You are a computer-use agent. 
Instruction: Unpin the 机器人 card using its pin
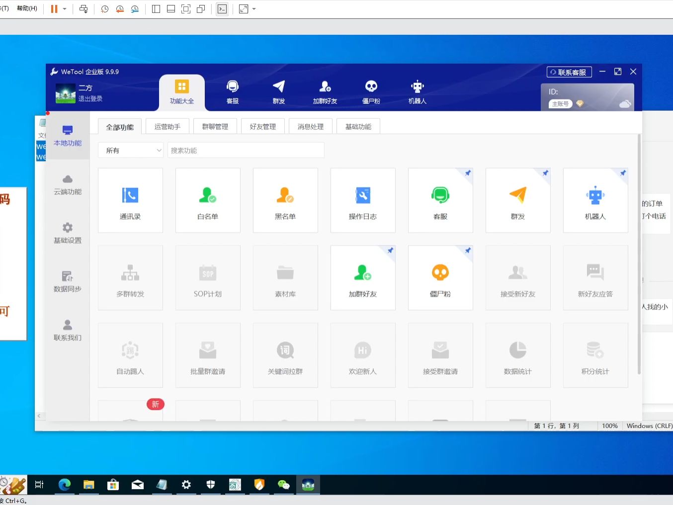tap(623, 173)
